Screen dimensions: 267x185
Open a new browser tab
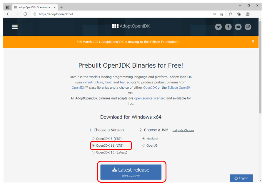pyautogui.click(x=61, y=7)
